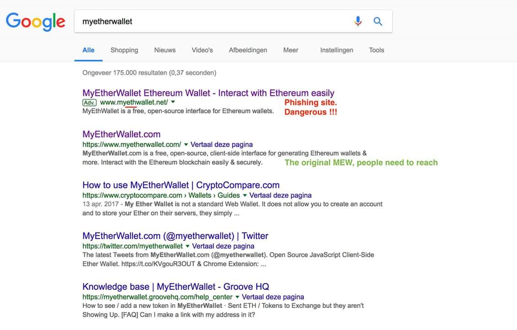Click Vertaal deze pagina for CryptoCompare result

click(280, 195)
